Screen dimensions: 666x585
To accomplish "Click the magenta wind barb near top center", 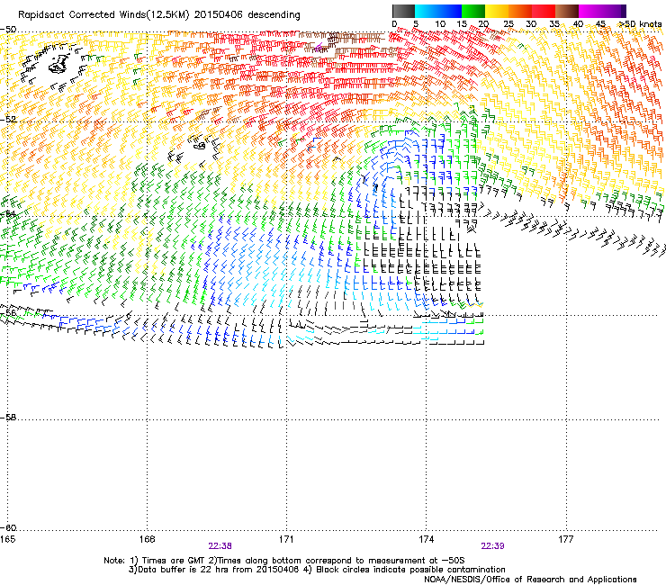I will 318,48.
